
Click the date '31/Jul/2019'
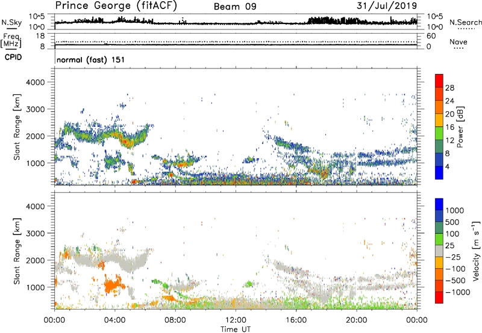(387, 6)
